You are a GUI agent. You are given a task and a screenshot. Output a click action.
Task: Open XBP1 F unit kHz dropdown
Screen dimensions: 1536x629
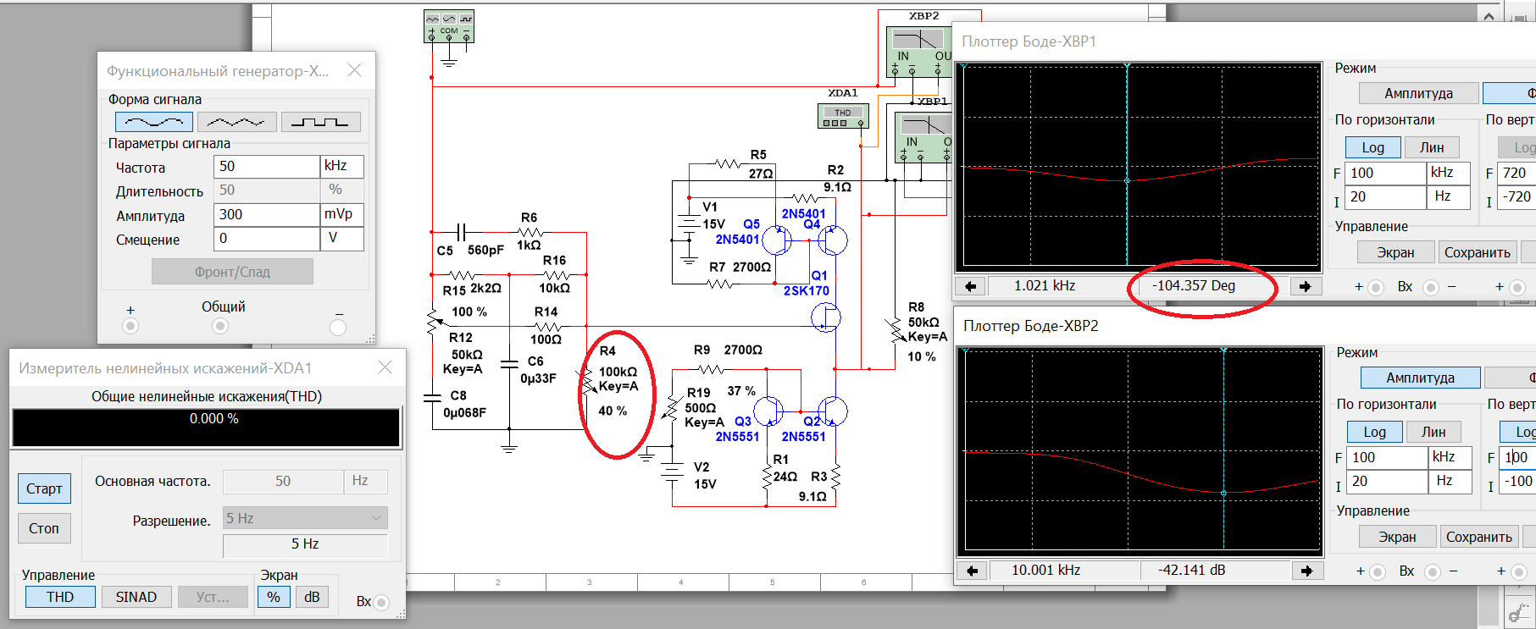tap(1450, 173)
